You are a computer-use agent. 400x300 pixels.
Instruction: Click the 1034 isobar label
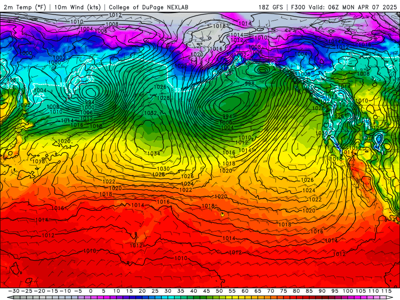154,153
